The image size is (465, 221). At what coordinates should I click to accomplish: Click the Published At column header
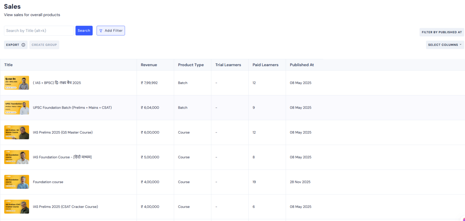click(x=302, y=65)
